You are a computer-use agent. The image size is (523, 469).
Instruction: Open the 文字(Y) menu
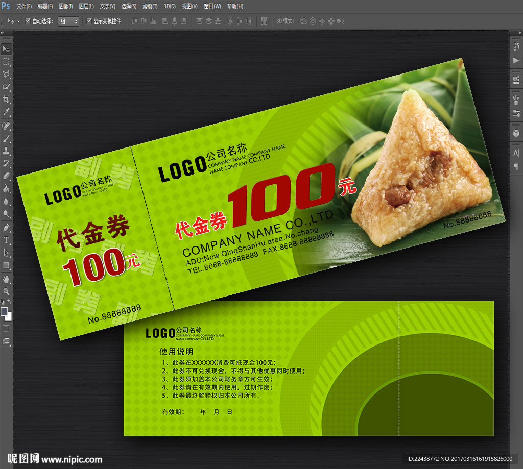point(107,6)
